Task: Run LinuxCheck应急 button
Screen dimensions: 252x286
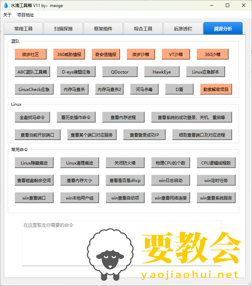Action: [34, 89]
